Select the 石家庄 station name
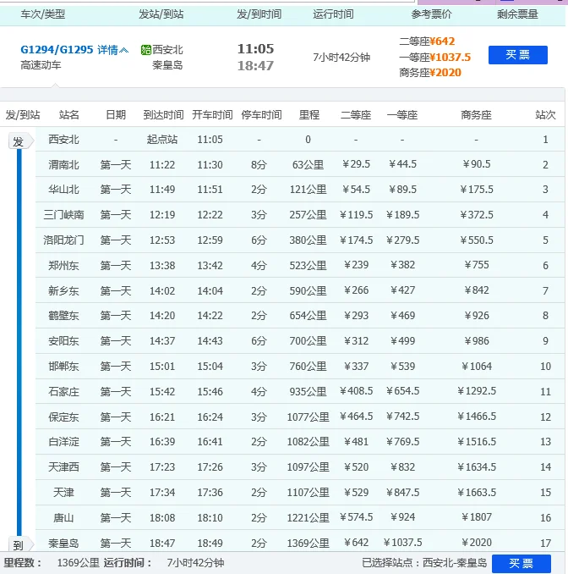Viewport: 568px width, 574px height. (63, 392)
